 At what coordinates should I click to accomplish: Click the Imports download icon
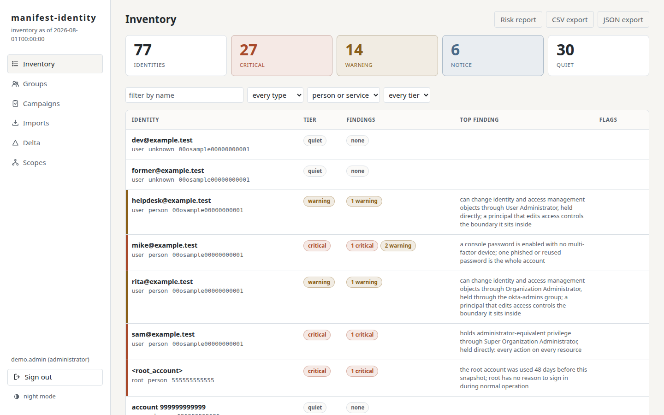[15, 123]
